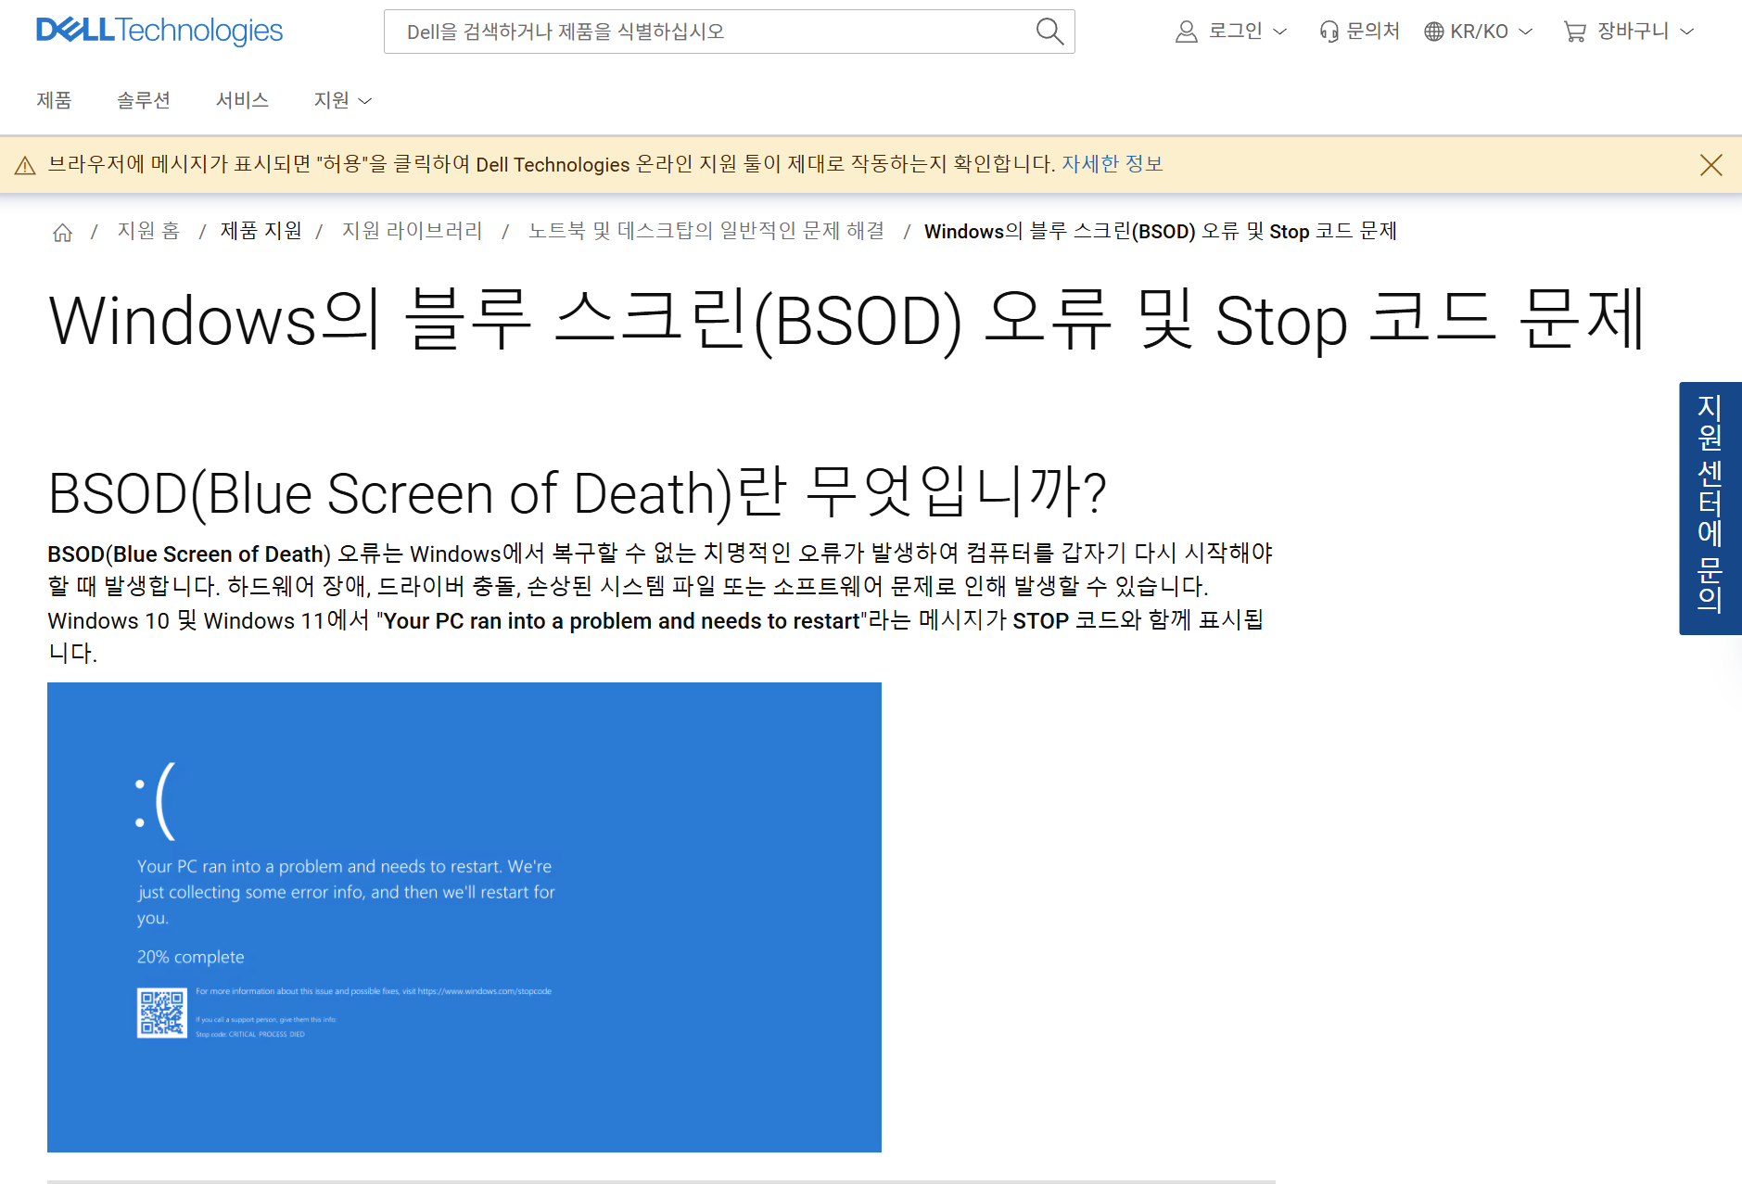Open the 지원 센터에 문의 side tab
Image resolution: width=1742 pixels, height=1184 pixels.
(1710, 508)
